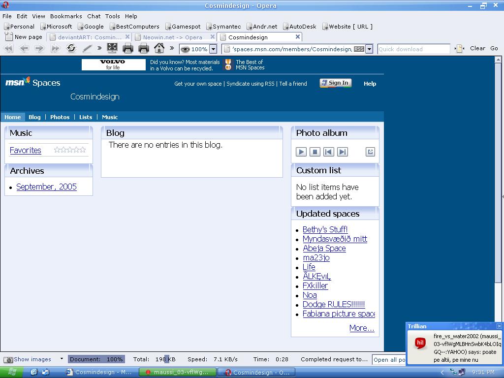Skip to next photo in album
The width and height of the screenshot is (504, 378).
343,152
